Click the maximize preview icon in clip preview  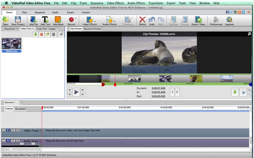(249, 34)
